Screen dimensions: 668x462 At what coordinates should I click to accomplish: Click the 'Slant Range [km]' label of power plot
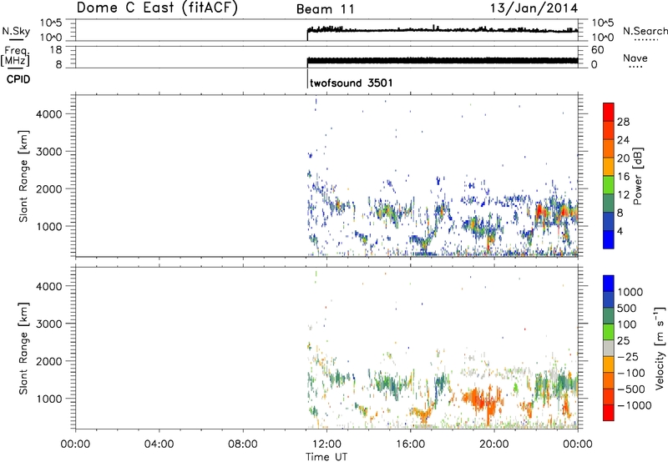pyautogui.click(x=23, y=176)
